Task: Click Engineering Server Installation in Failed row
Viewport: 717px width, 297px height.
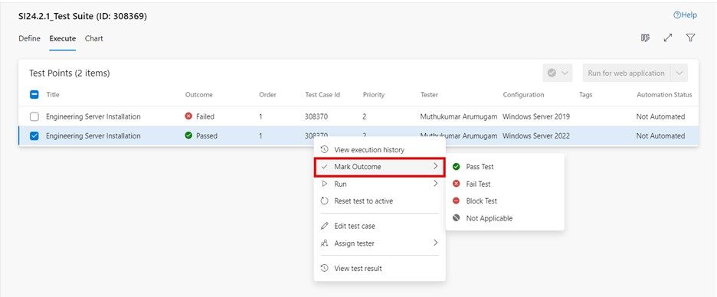Action: [93, 116]
